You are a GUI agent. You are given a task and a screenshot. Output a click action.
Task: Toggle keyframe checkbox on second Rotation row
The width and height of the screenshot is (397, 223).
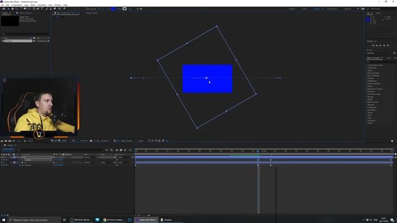pyautogui.click(x=4, y=165)
